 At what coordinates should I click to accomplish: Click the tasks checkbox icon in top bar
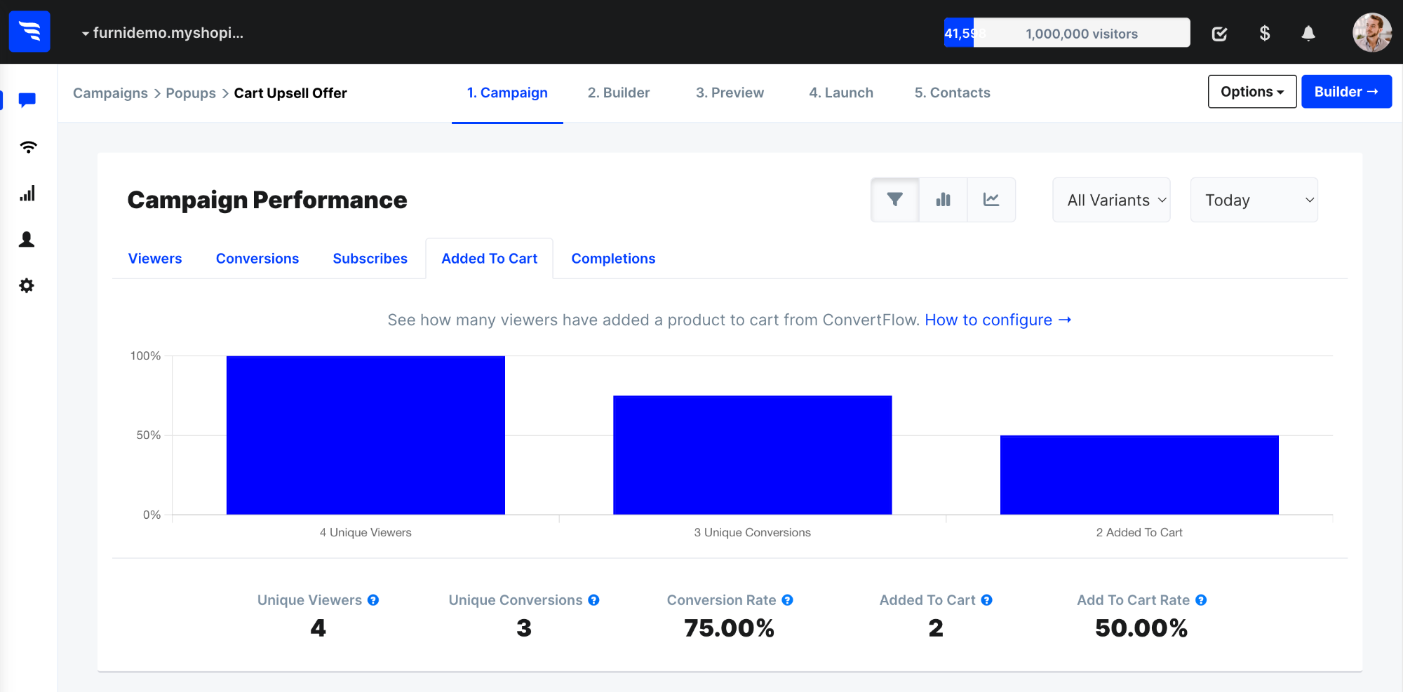(1220, 32)
